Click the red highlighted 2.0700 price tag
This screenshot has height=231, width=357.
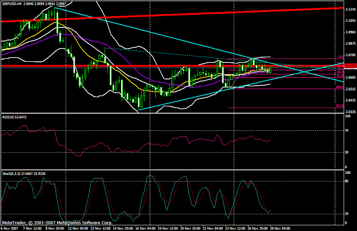[x=350, y=66]
